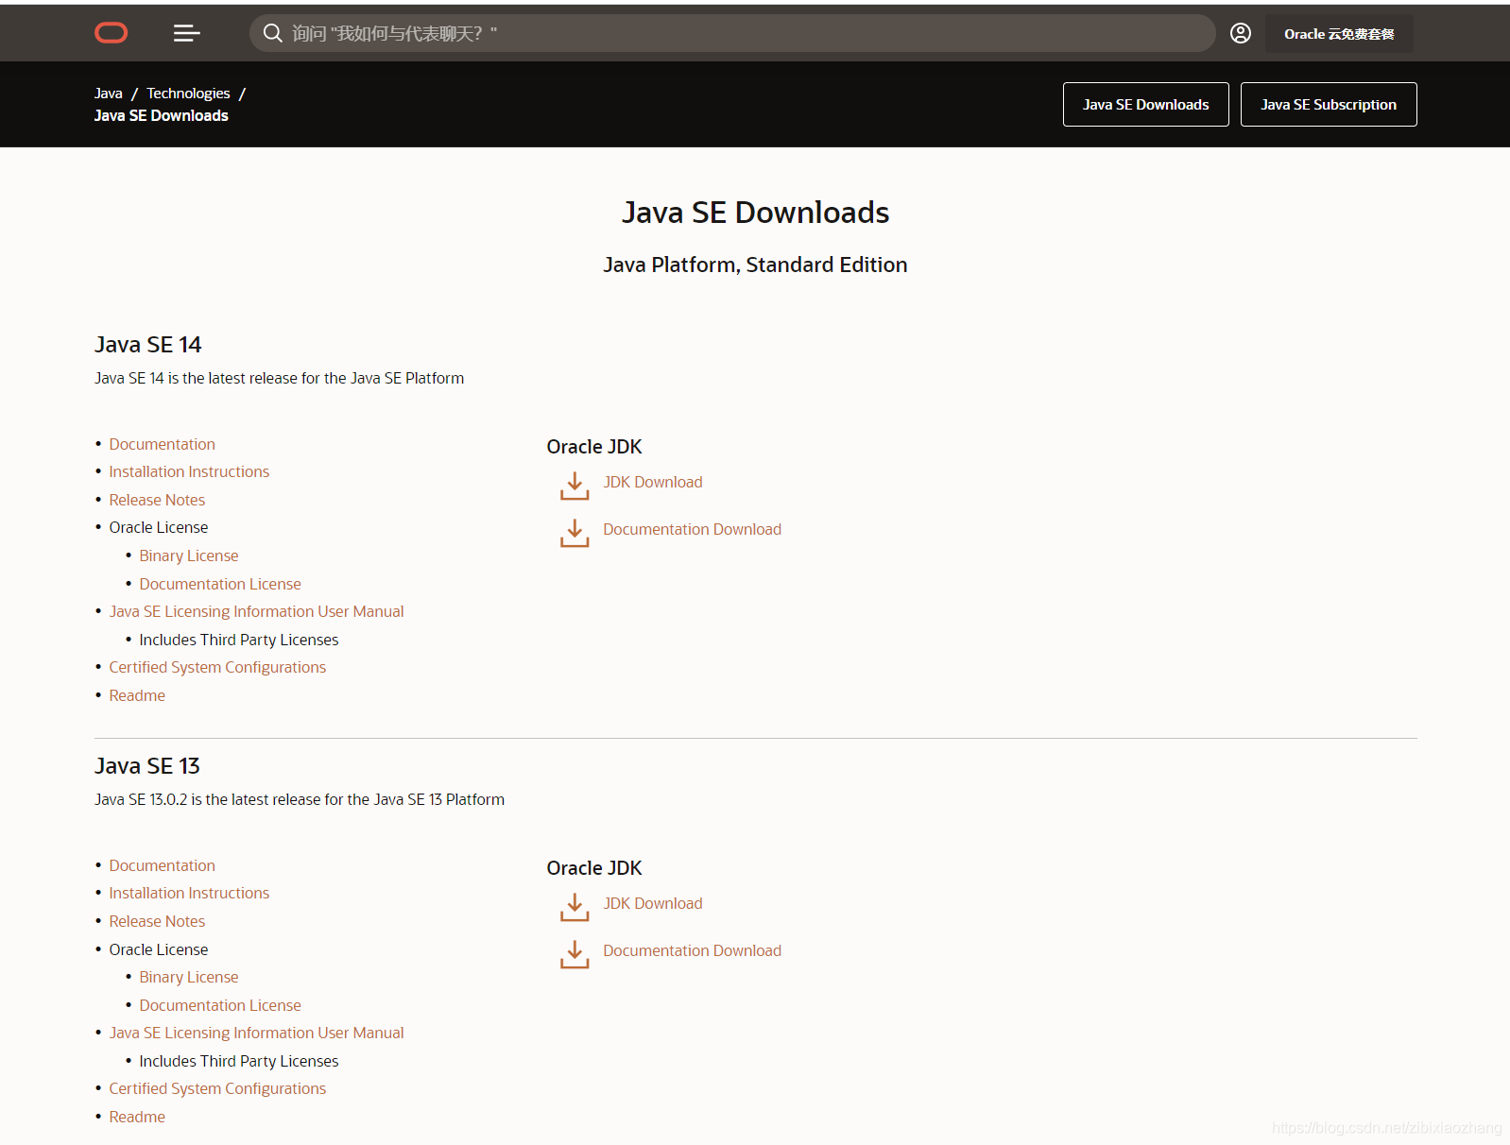The image size is (1510, 1145).
Task: Click download icon beside Java SE 14 JDK Download
Action: coord(575,486)
